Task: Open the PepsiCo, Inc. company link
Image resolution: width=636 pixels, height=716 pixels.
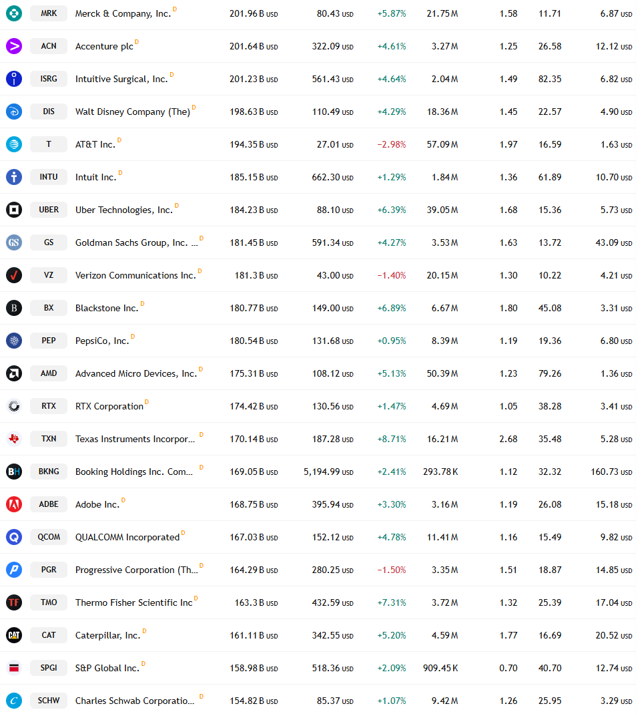Action: pyautogui.click(x=102, y=341)
